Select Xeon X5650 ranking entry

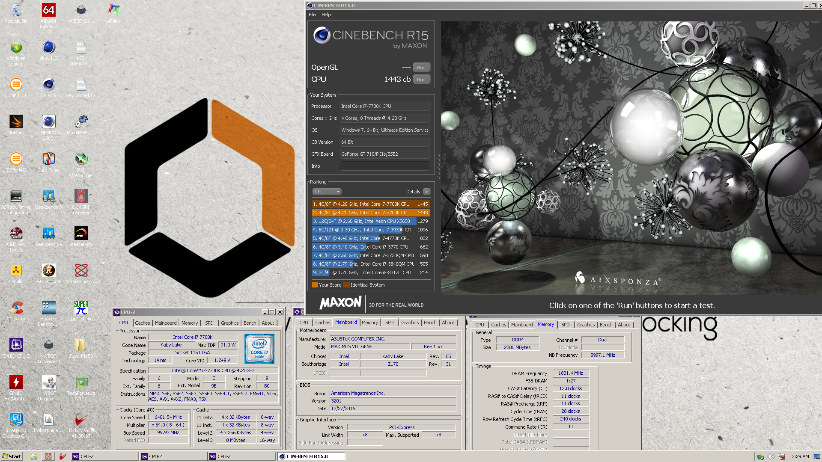(371, 221)
